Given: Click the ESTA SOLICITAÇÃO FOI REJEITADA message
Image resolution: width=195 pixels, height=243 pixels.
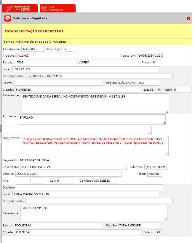Looking at the screenshot, I should tap(34, 31).
